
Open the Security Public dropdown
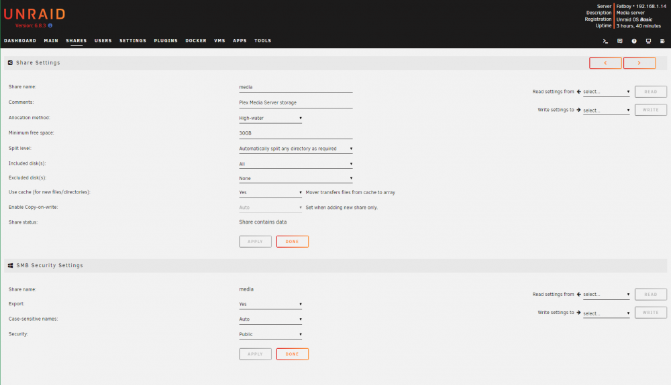click(x=270, y=335)
